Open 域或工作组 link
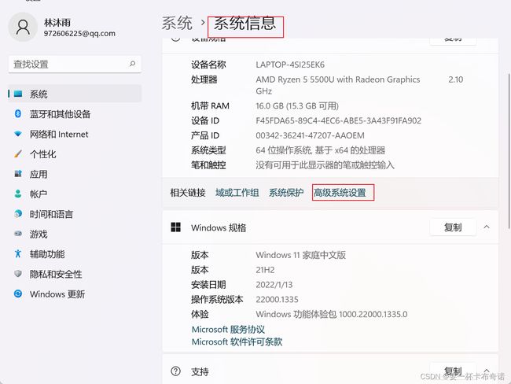 tap(237, 193)
